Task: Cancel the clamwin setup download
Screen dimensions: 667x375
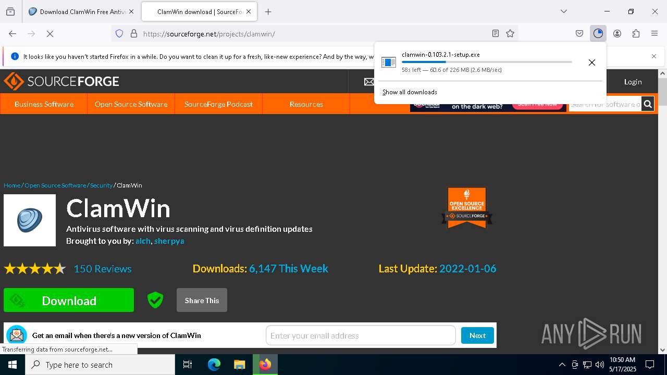Action: click(592, 63)
